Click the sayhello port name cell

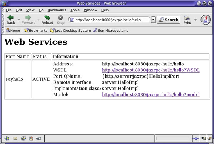(18, 79)
